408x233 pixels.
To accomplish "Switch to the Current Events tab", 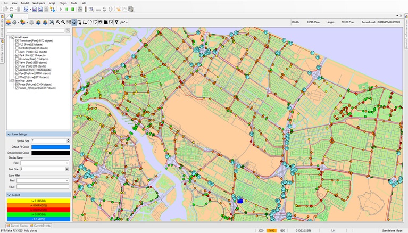I will [42, 226].
